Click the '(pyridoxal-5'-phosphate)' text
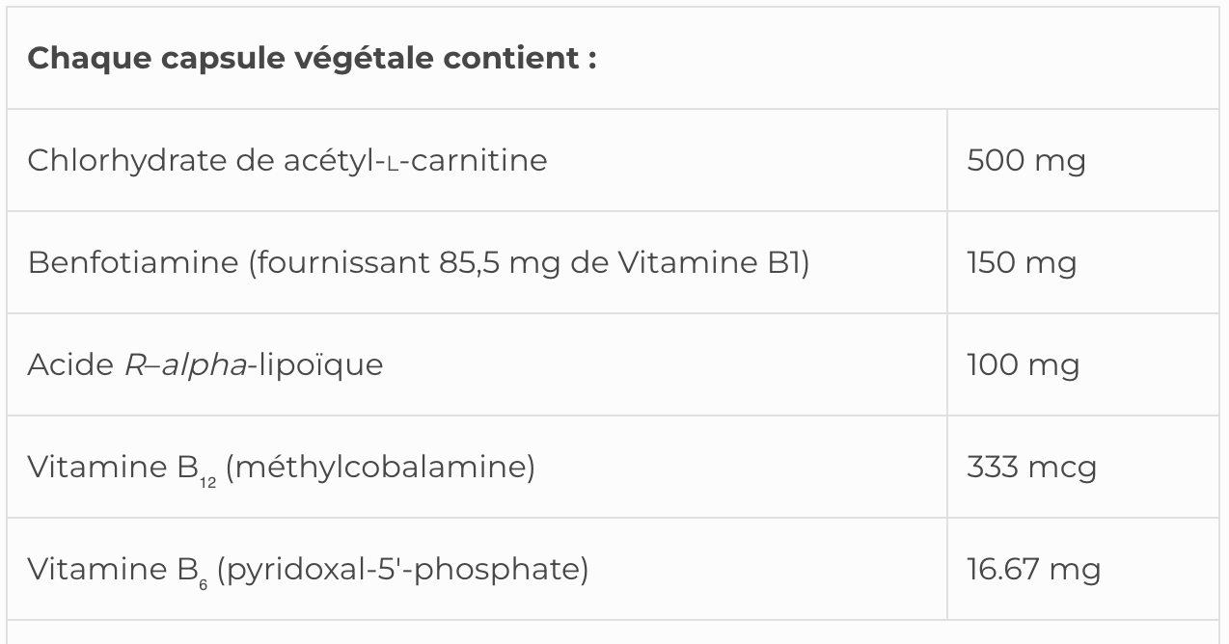1229x644 pixels. point(402,569)
